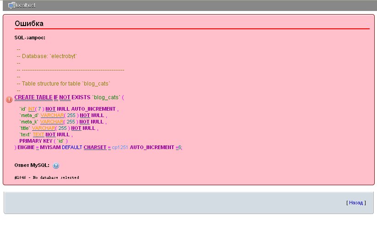
Task: Open VARCHAR link on the title row
Action: coord(44,129)
